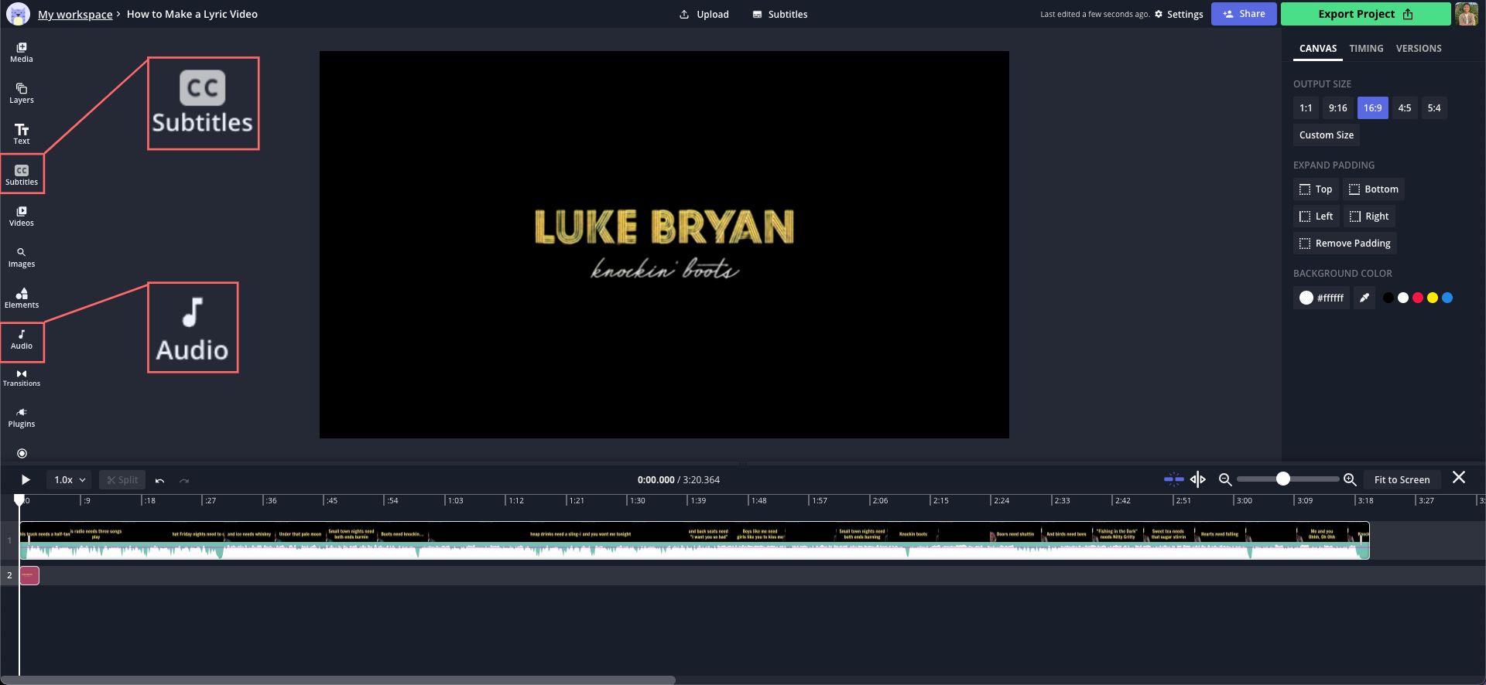
Task: Open the Custom Size options
Action: coord(1326,135)
